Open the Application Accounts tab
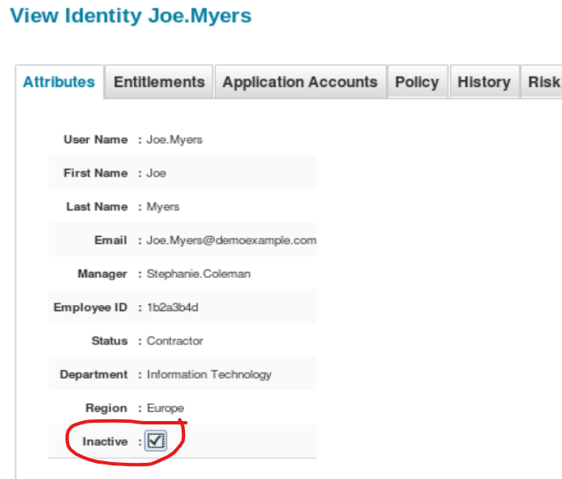The image size is (562, 479). coord(299,83)
